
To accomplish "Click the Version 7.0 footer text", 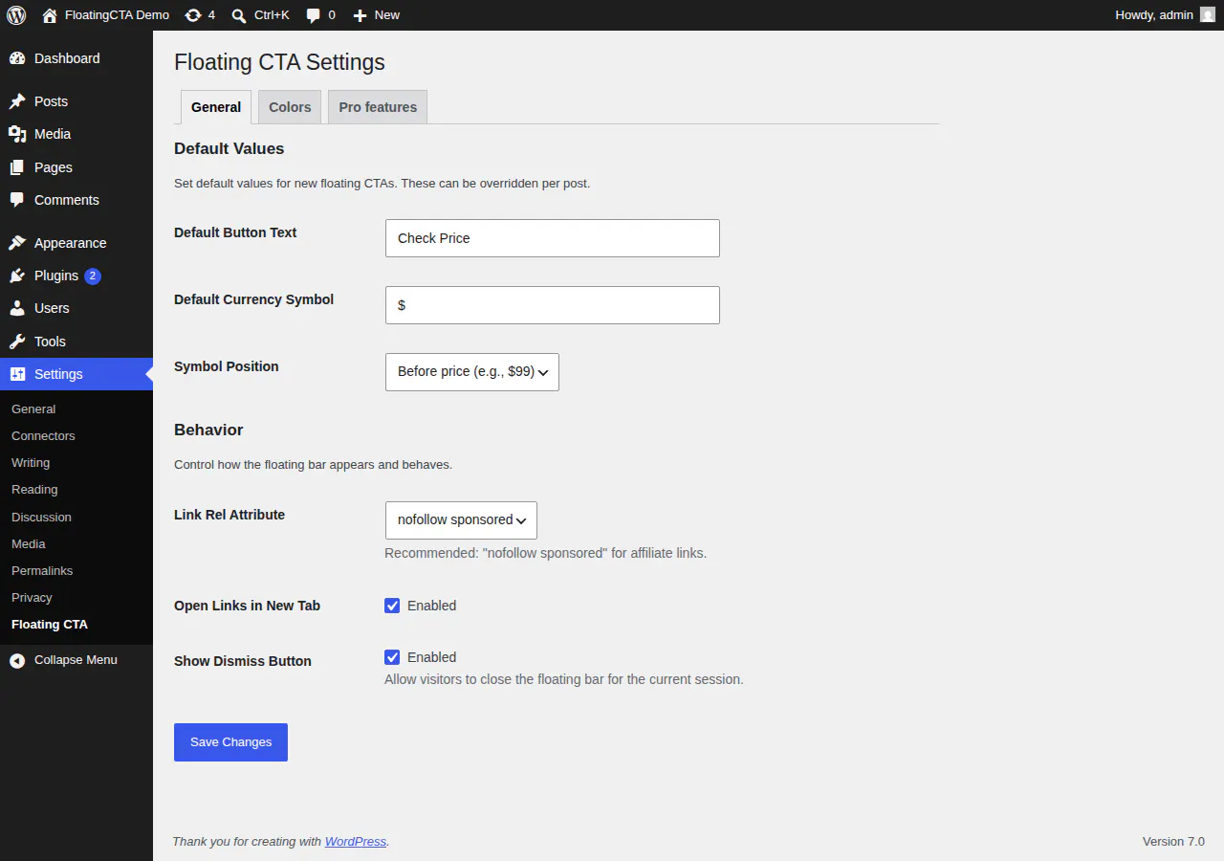I will coord(1173,842).
